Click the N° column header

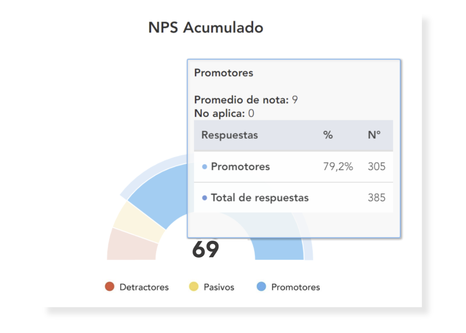[374, 135]
